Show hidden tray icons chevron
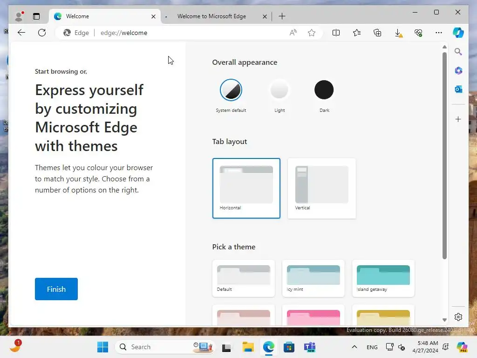477x358 pixels. (x=354, y=347)
